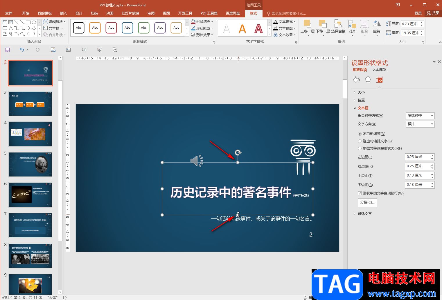Click the rotation handle above the text box
The width and height of the screenshot is (442, 300).
[x=238, y=152]
